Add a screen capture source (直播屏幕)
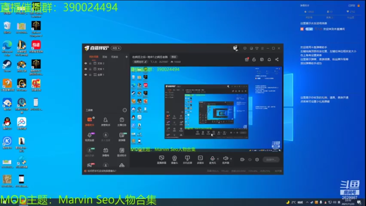The height and width of the screenshot is (206, 366). [161, 160]
